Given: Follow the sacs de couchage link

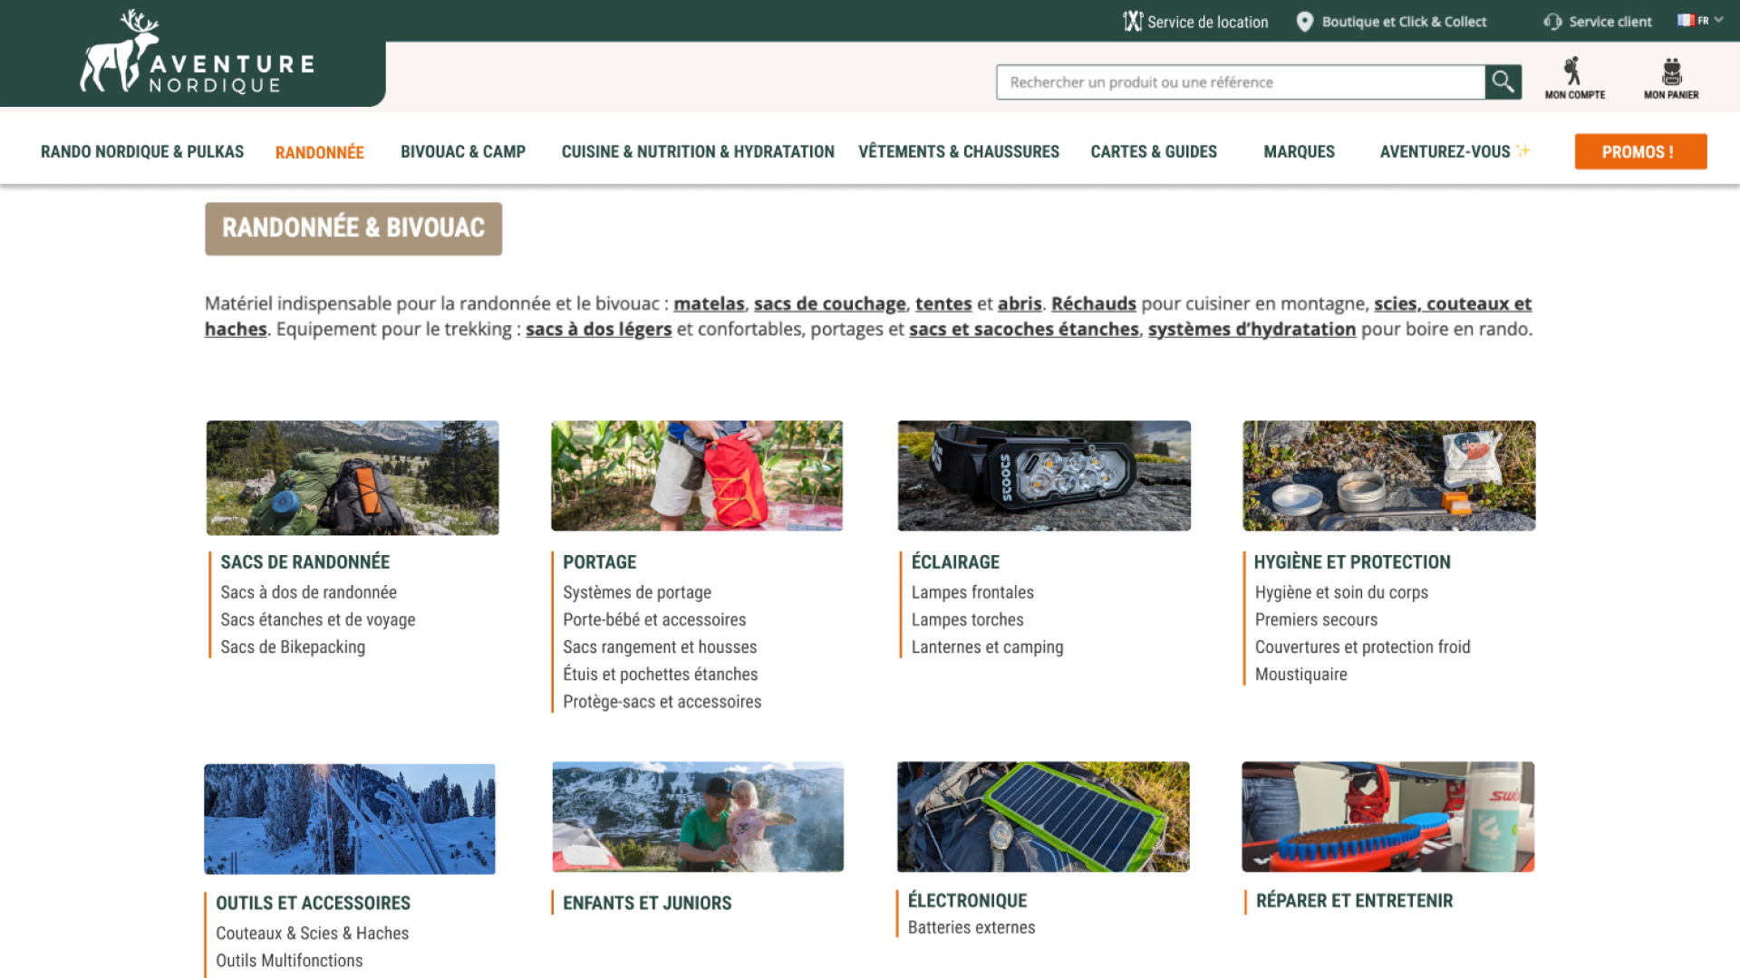Looking at the screenshot, I should pyautogui.click(x=829, y=304).
